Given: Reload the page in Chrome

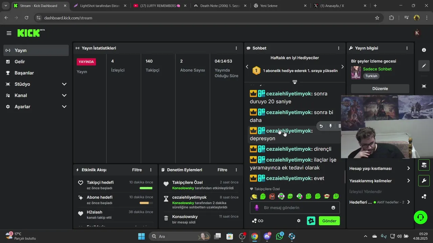Looking at the screenshot, I should point(27,18).
